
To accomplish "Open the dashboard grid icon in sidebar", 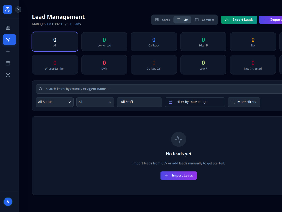I will tap(8, 28).
